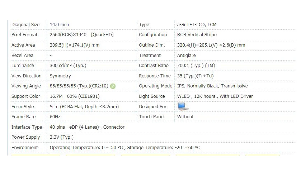
Task: Click the 'Support Color' label
Action: (26, 96)
